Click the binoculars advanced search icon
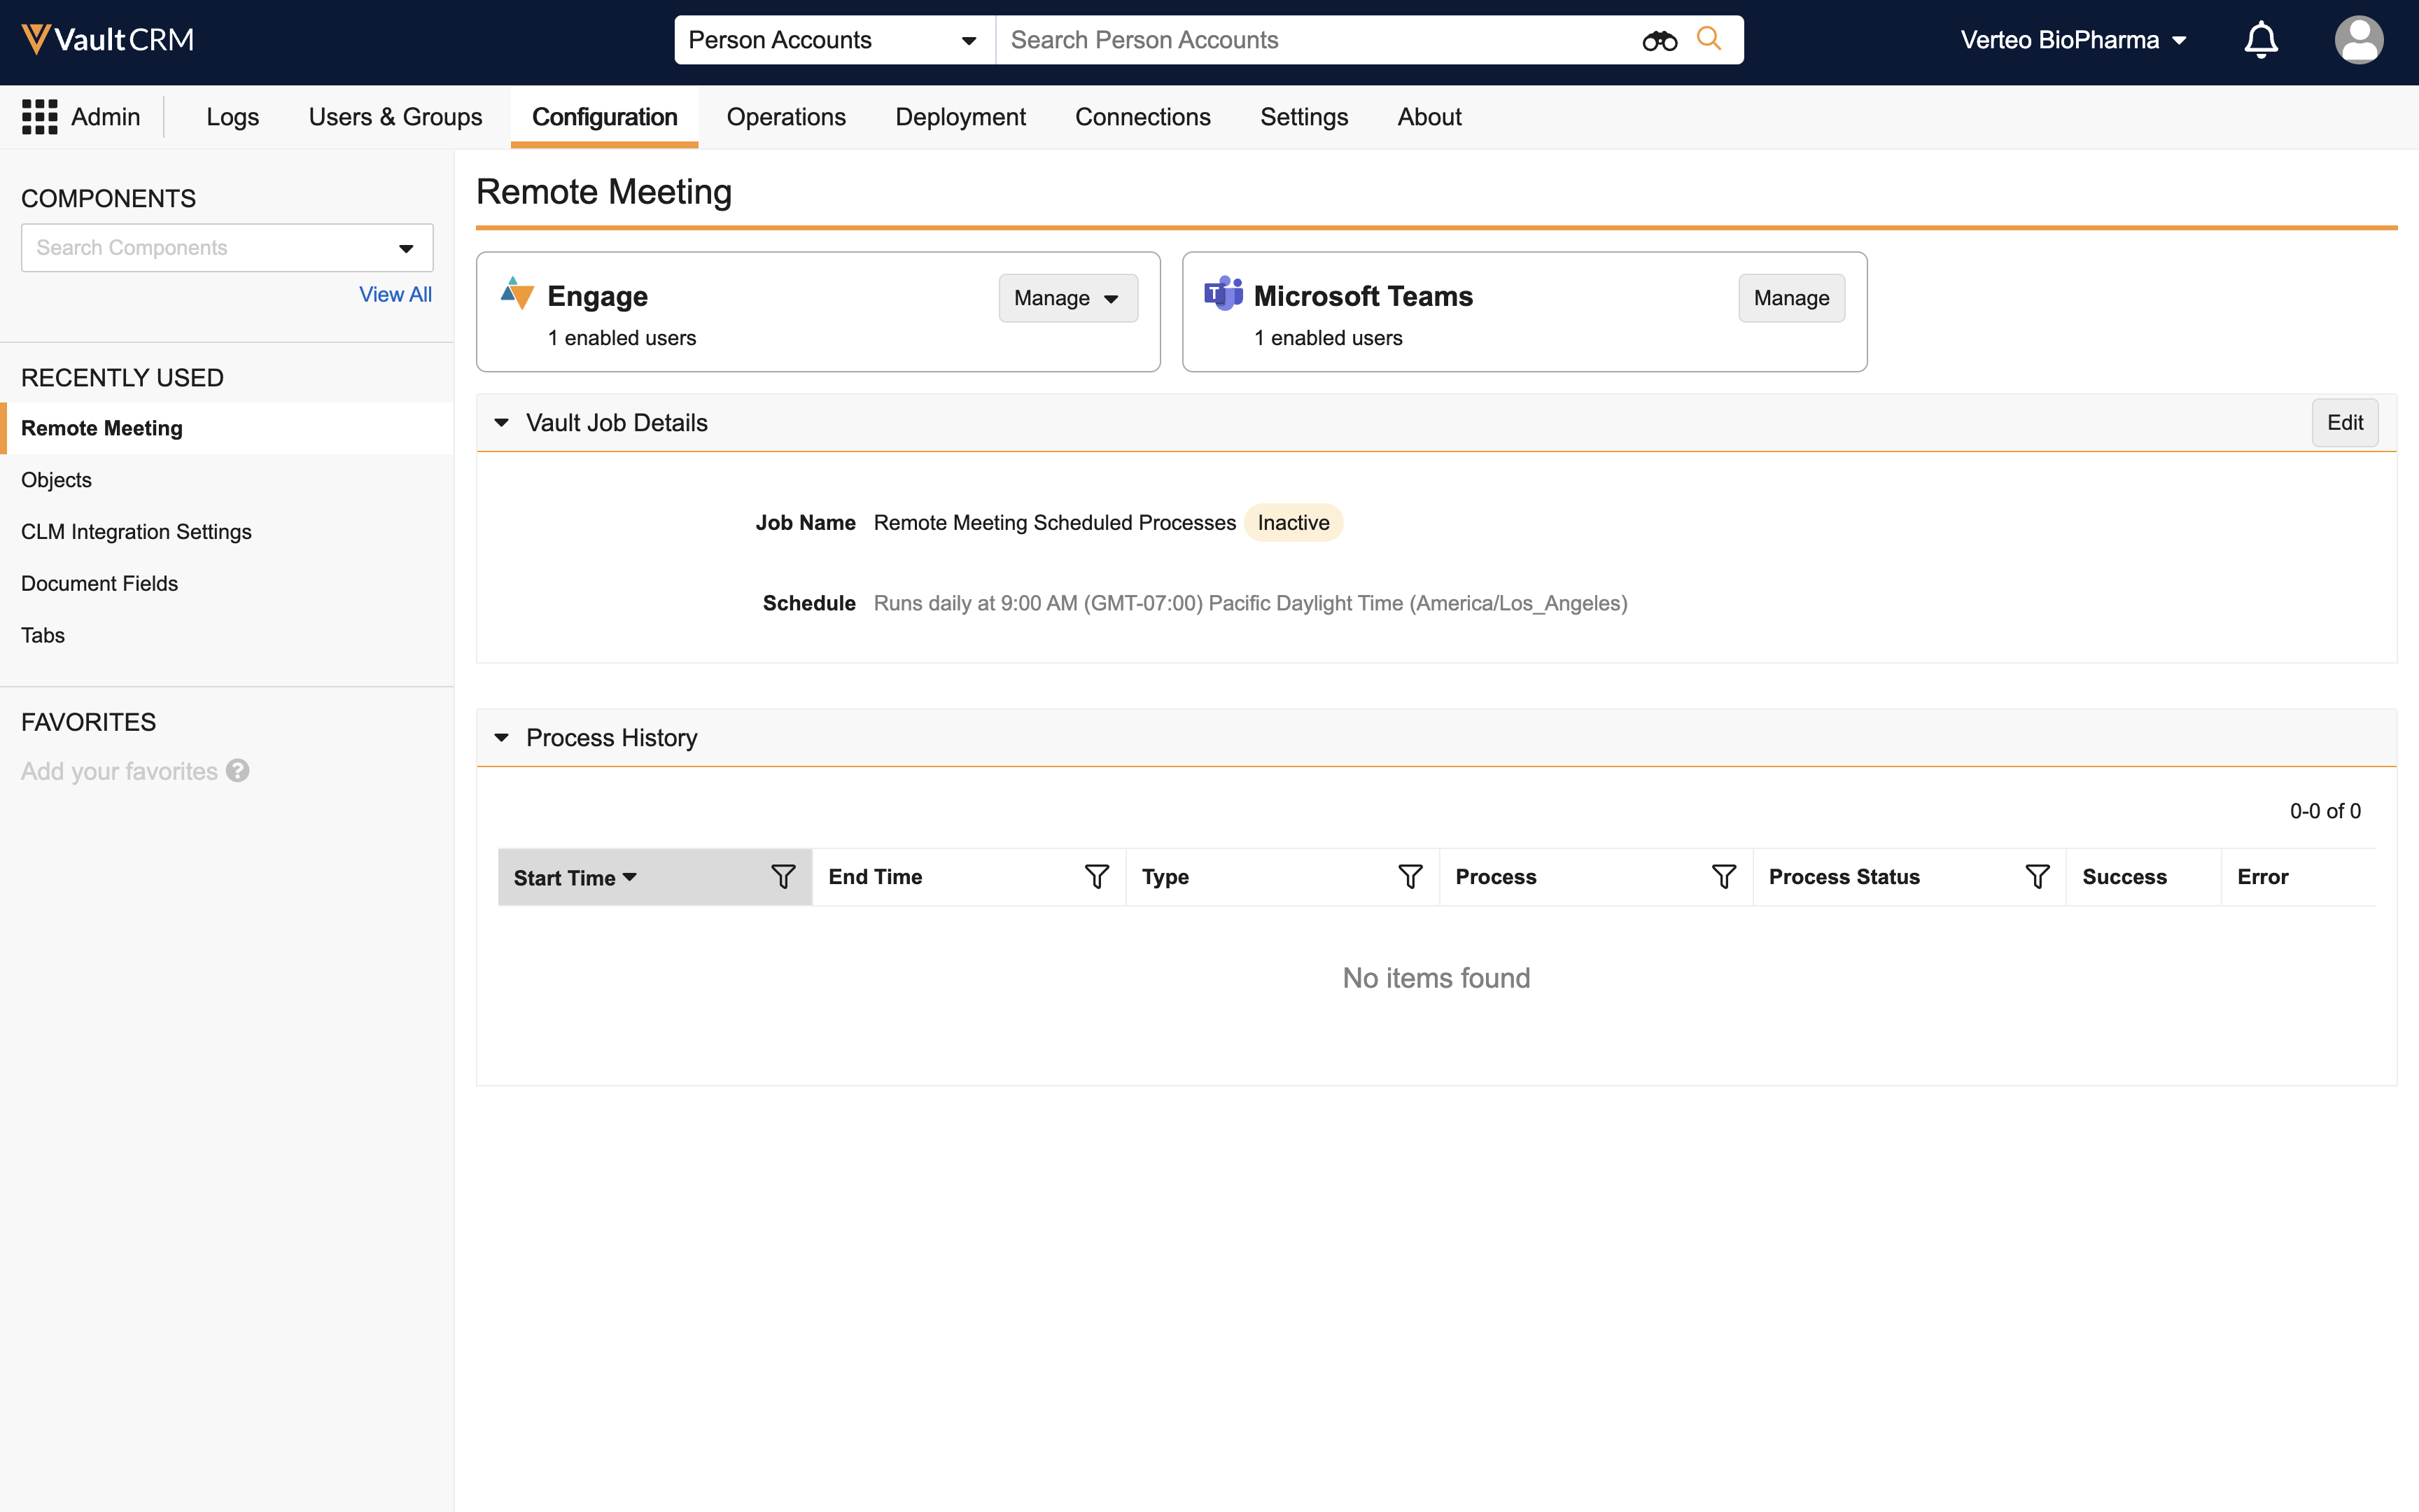 [1660, 40]
